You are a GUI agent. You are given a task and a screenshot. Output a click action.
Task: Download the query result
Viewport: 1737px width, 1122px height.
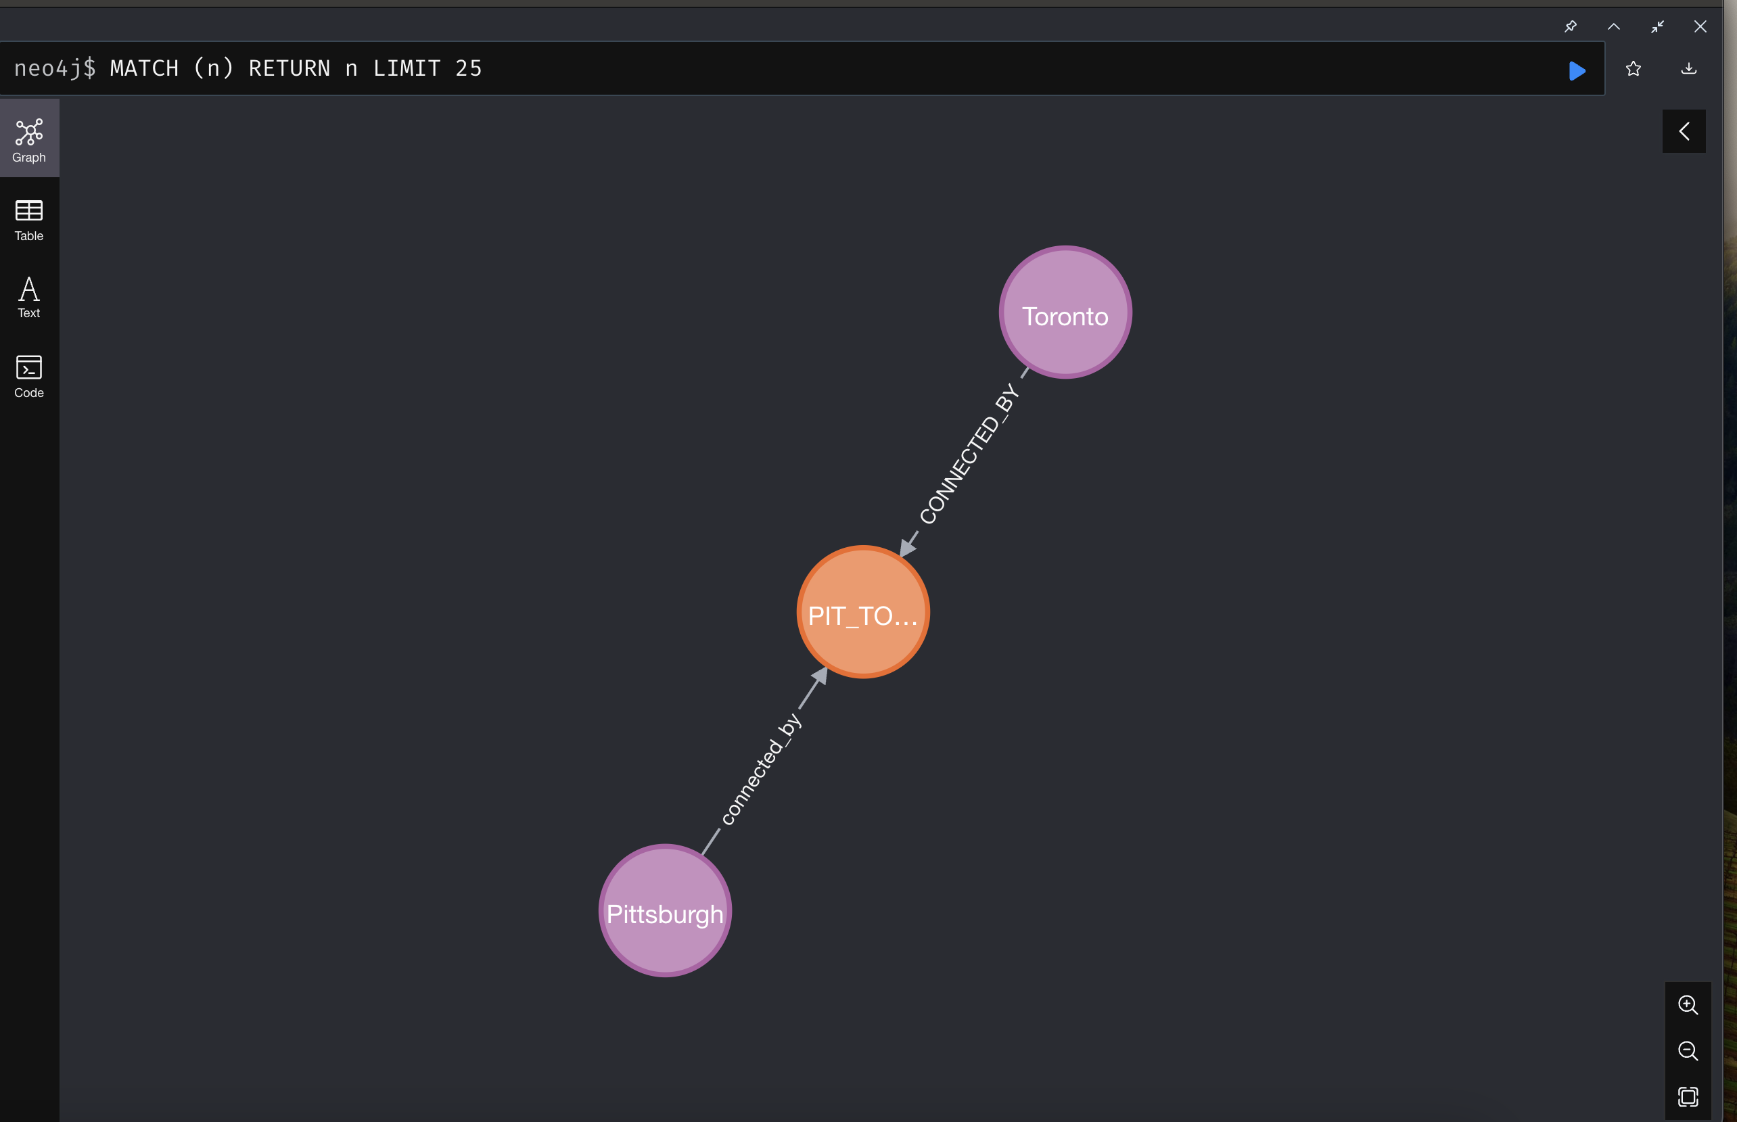[x=1689, y=68]
